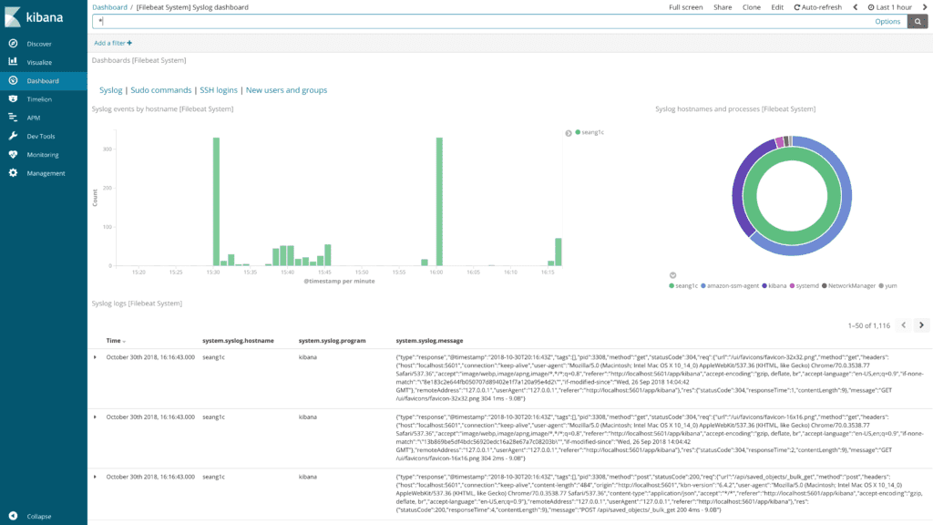The image size is (933, 525).
Task: Open the Discover section
Action: [39, 44]
